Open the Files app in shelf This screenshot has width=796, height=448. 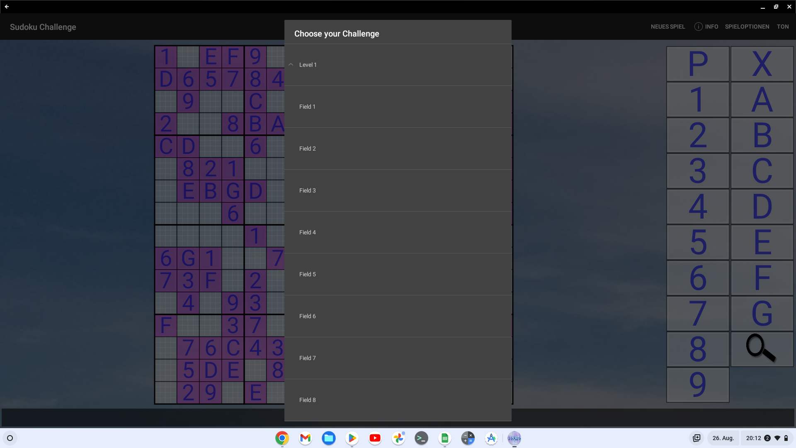click(328, 438)
